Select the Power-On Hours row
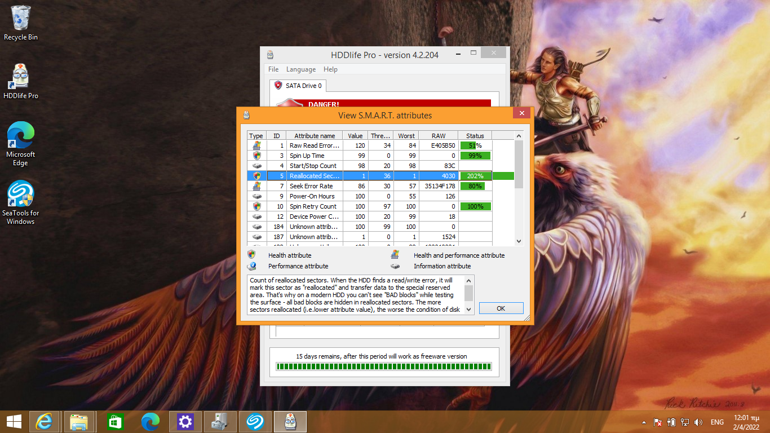The image size is (770, 433). (x=312, y=196)
